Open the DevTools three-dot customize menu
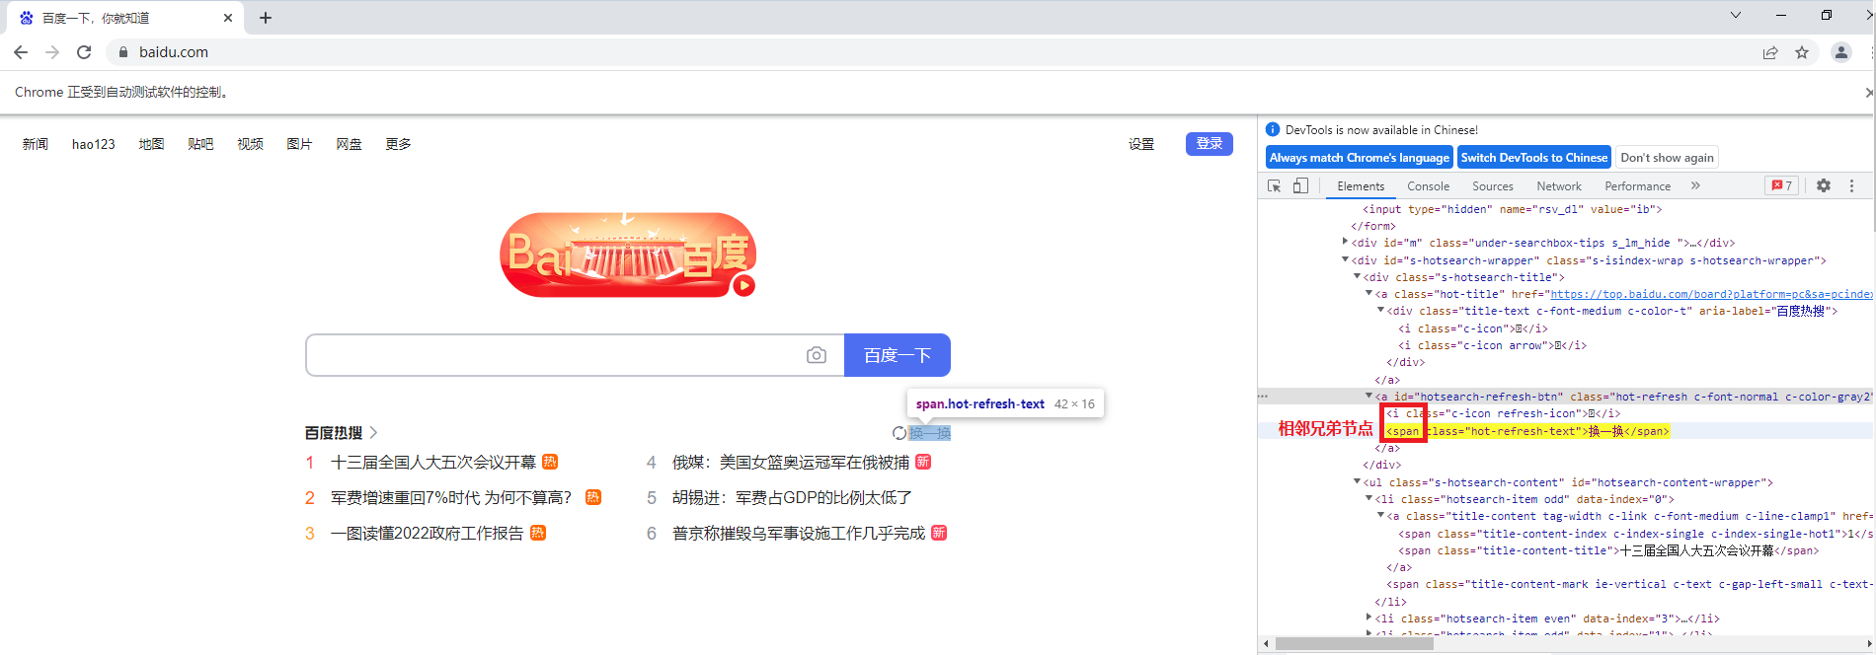Screen dimensions: 1876x655 (1852, 185)
